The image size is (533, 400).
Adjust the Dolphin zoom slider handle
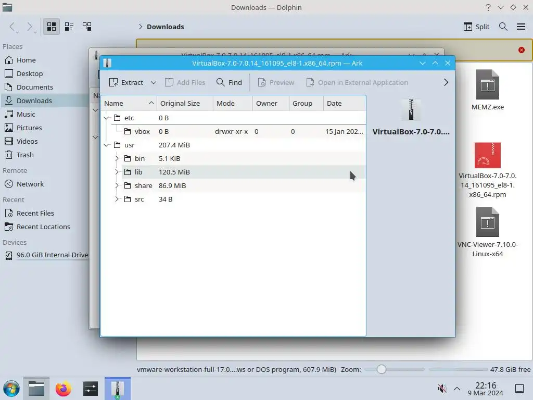pos(382,369)
